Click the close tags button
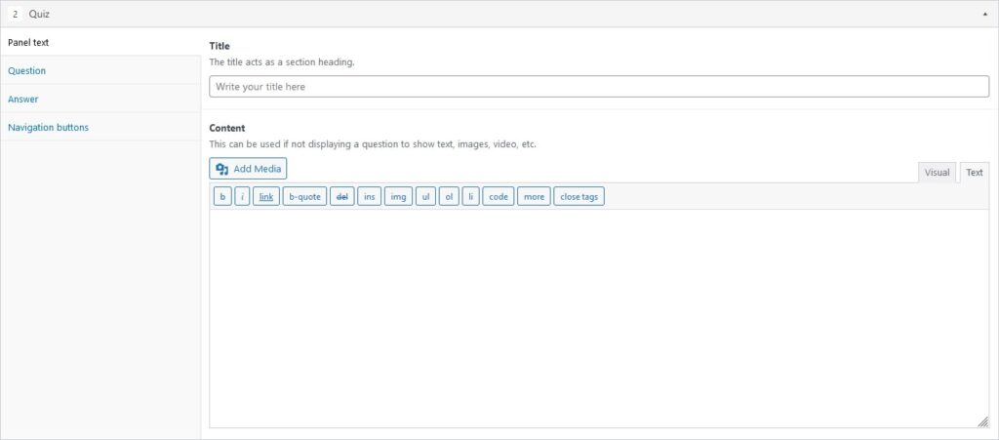The height and width of the screenshot is (440, 999). [x=579, y=197]
